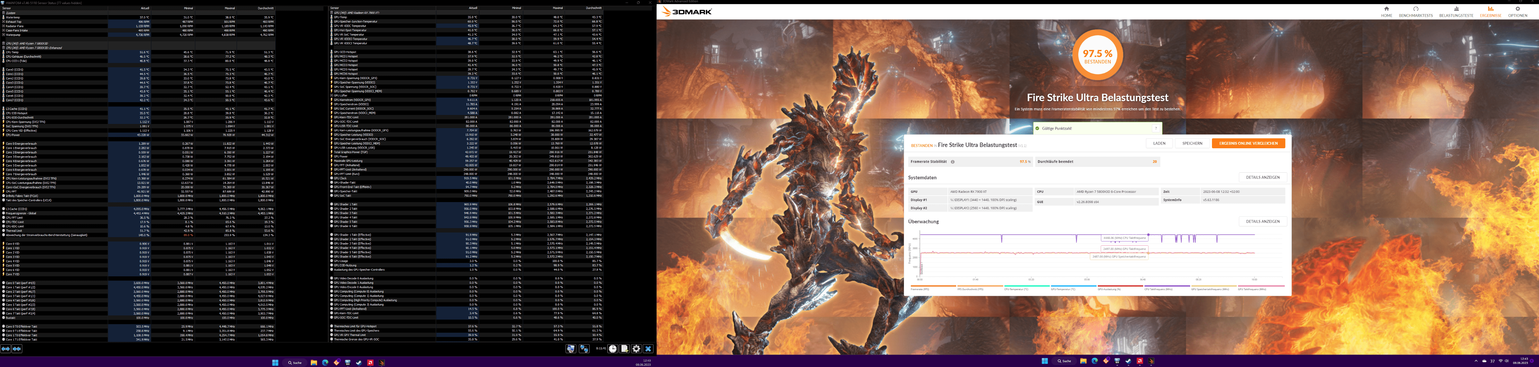
Task: Select the CPU-Power sensor row
Action: click(138, 135)
